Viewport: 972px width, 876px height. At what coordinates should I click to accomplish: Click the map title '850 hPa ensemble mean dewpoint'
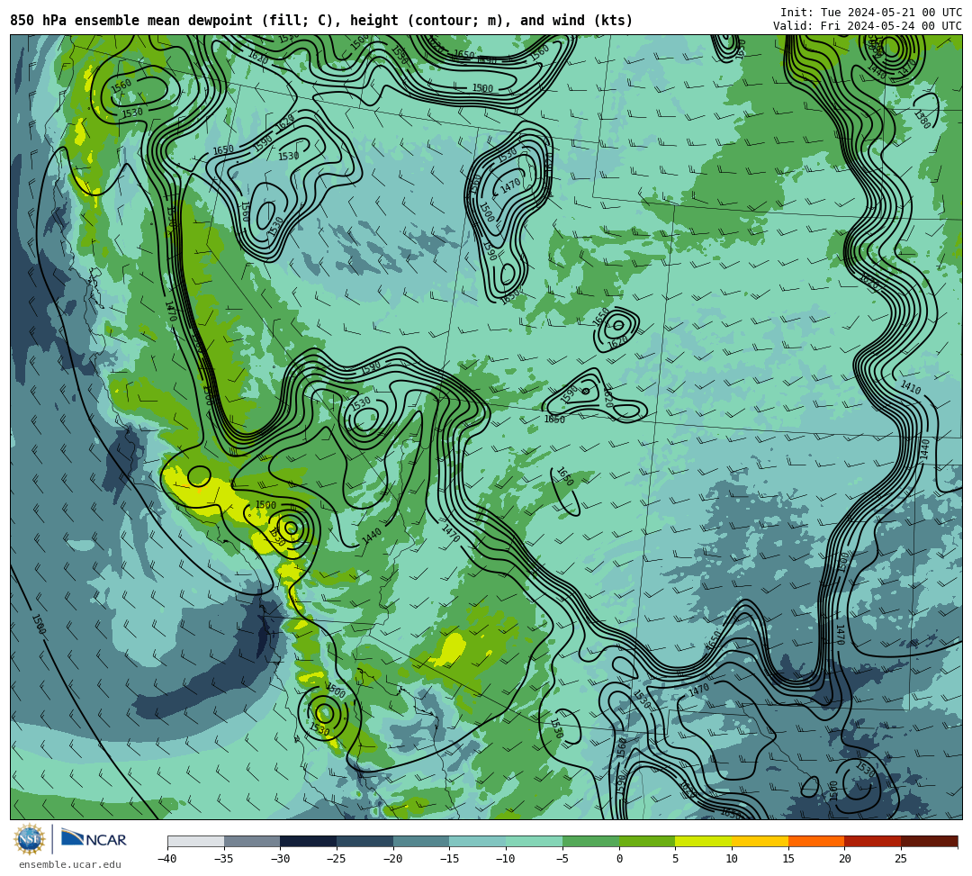point(130,21)
